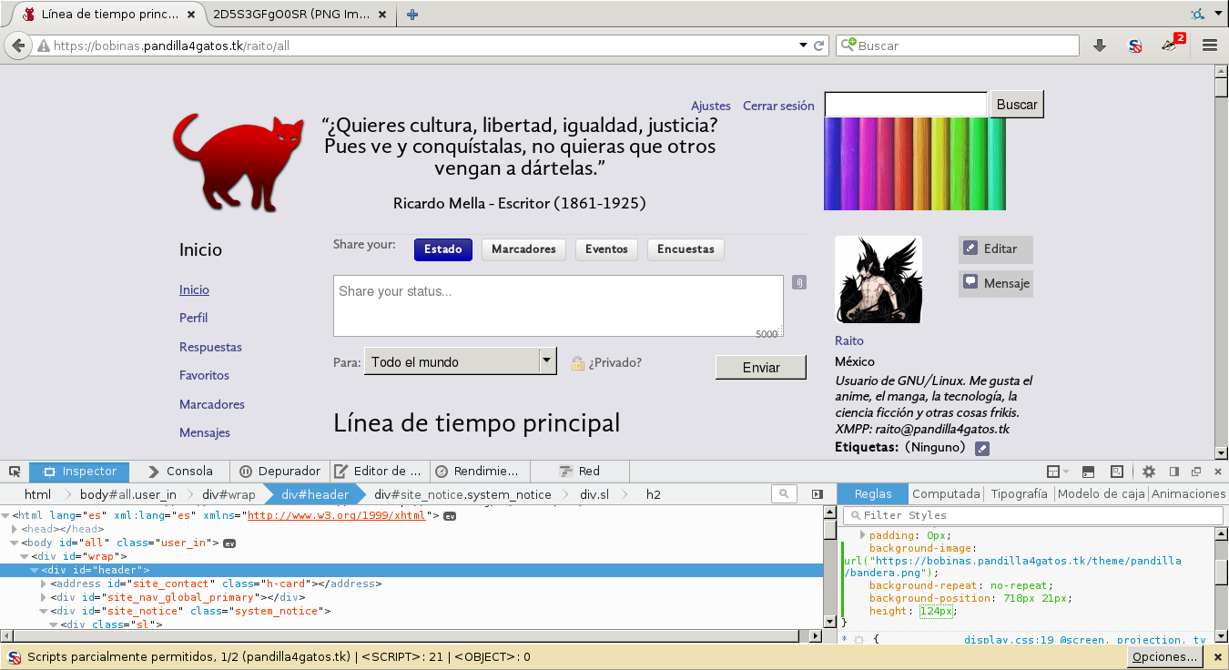Screen dimensions: 1229x670
Task: Open the Ajustes link
Action: pyautogui.click(x=711, y=106)
